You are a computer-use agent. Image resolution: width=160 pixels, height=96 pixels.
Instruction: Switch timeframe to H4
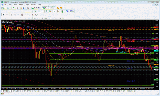pyautogui.click(x=53, y=18)
